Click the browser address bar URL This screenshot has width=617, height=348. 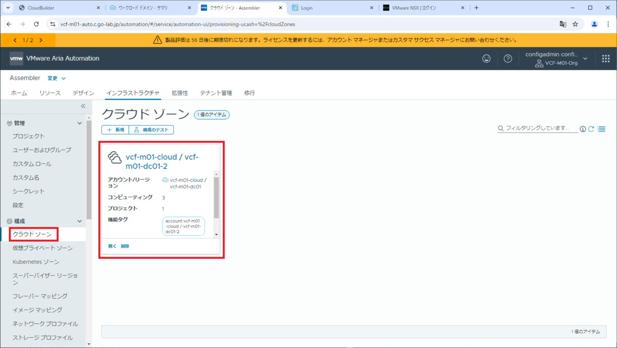click(178, 24)
